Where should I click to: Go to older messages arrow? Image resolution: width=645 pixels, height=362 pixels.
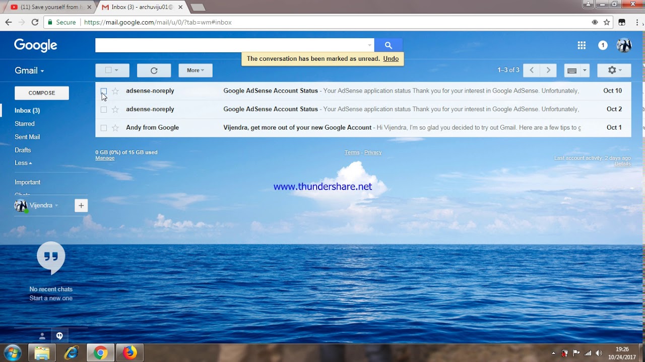click(x=548, y=70)
